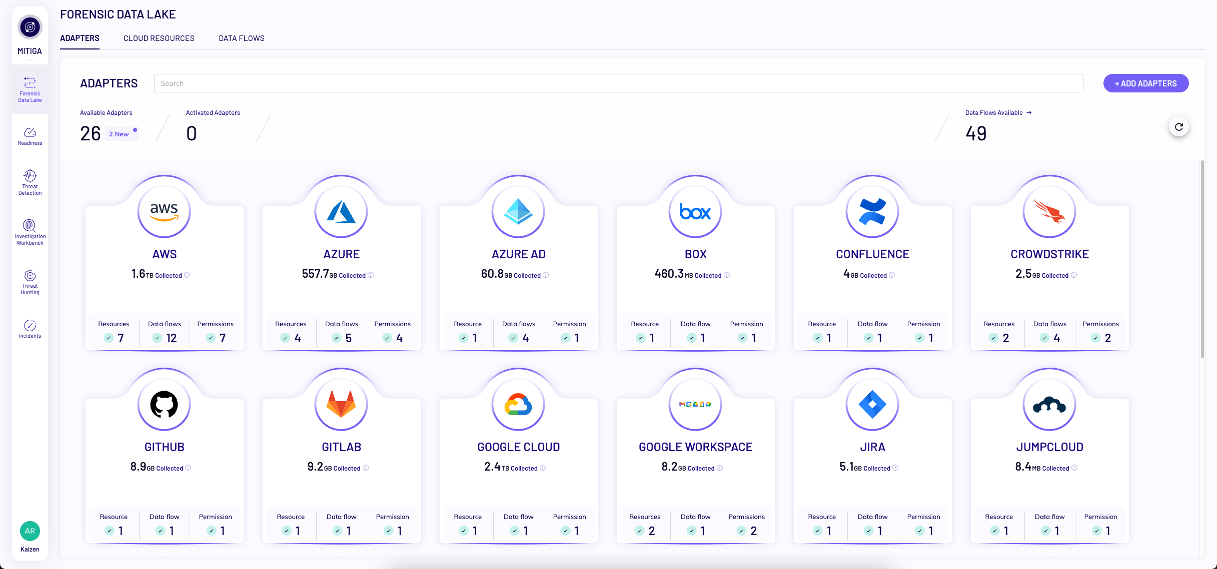This screenshot has height=569, width=1217.
Task: Click the GitHub octocat logo
Action: click(x=164, y=405)
